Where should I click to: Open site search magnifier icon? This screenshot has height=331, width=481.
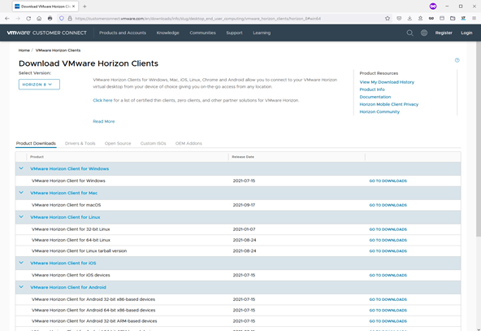(409, 33)
